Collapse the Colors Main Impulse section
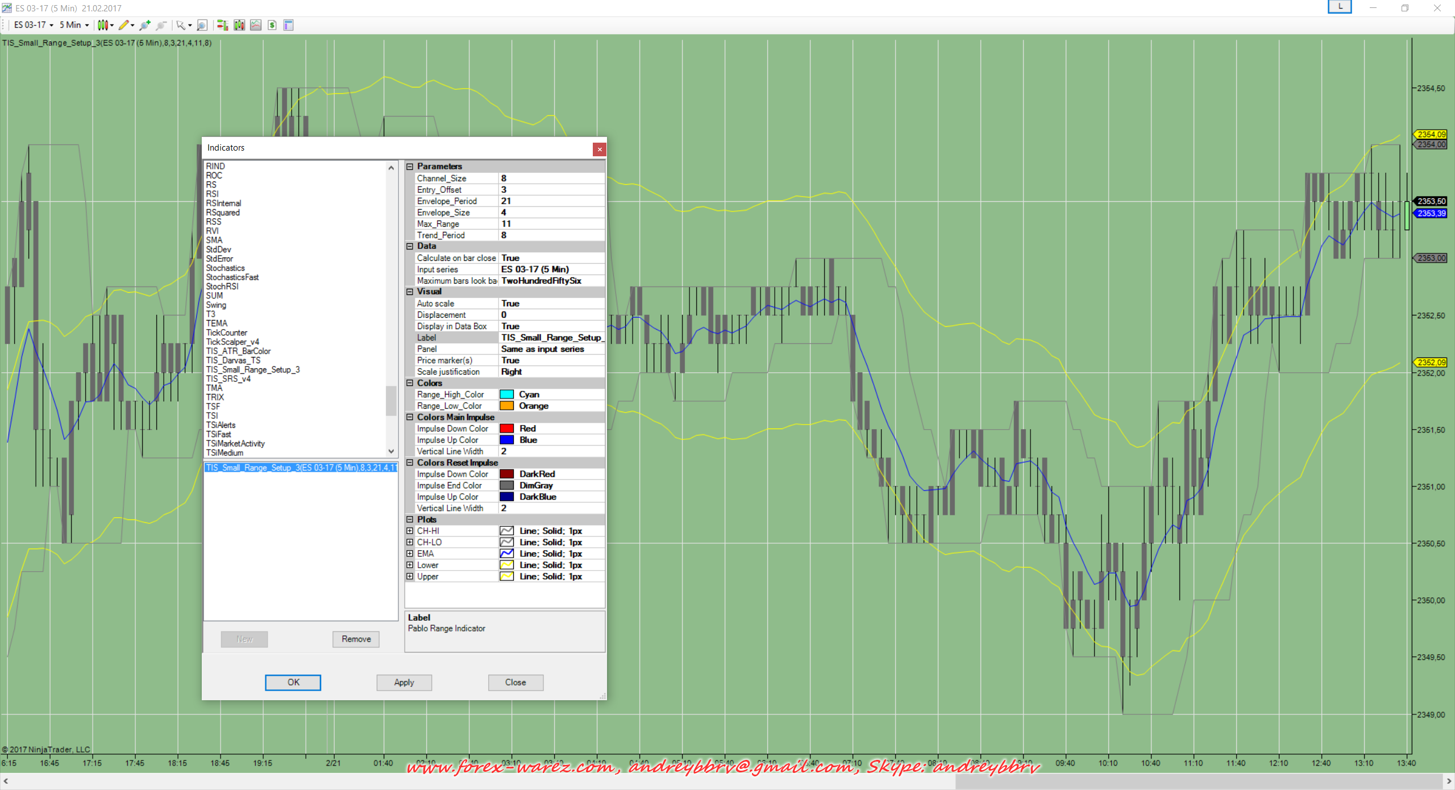This screenshot has width=1455, height=790. 410,417
